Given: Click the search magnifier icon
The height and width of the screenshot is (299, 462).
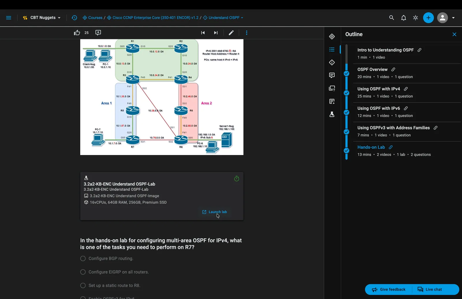Looking at the screenshot, I should [392, 18].
